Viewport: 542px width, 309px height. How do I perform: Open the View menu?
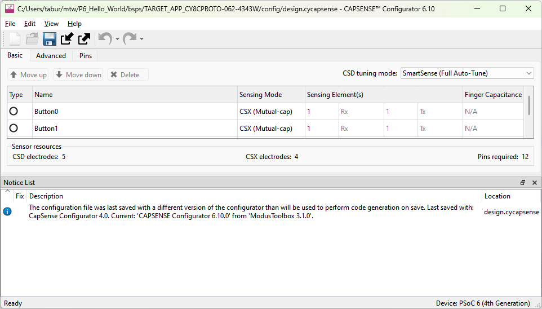pos(51,24)
